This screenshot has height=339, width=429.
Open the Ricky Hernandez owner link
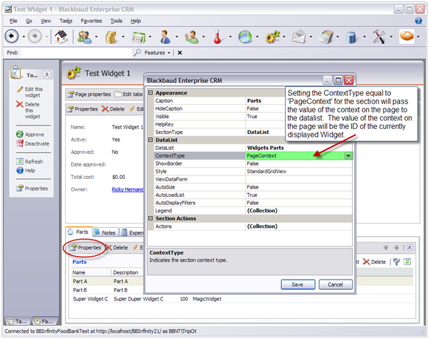(128, 189)
